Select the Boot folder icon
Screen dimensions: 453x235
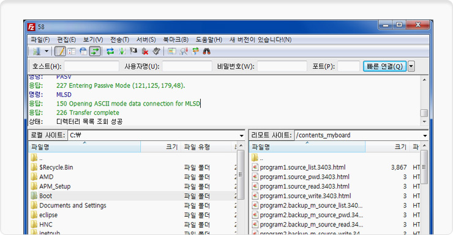pyautogui.click(x=34, y=195)
